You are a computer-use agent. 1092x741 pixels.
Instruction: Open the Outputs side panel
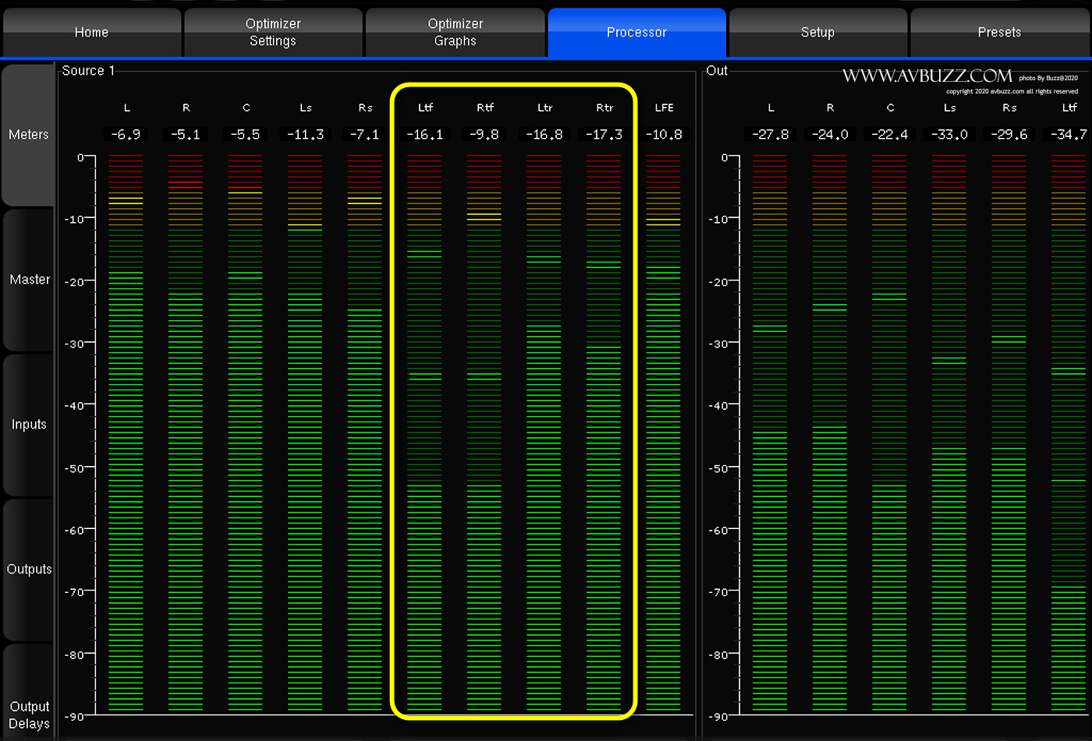click(x=29, y=570)
